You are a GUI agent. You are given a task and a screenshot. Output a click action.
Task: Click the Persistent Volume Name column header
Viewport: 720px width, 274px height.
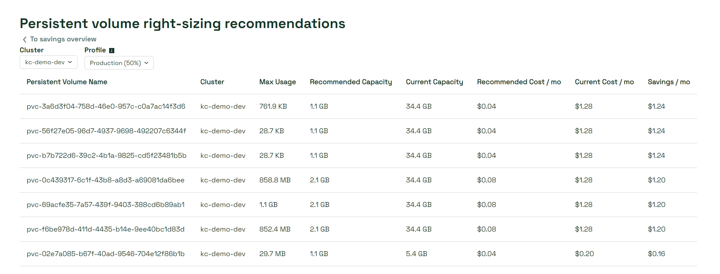(67, 82)
